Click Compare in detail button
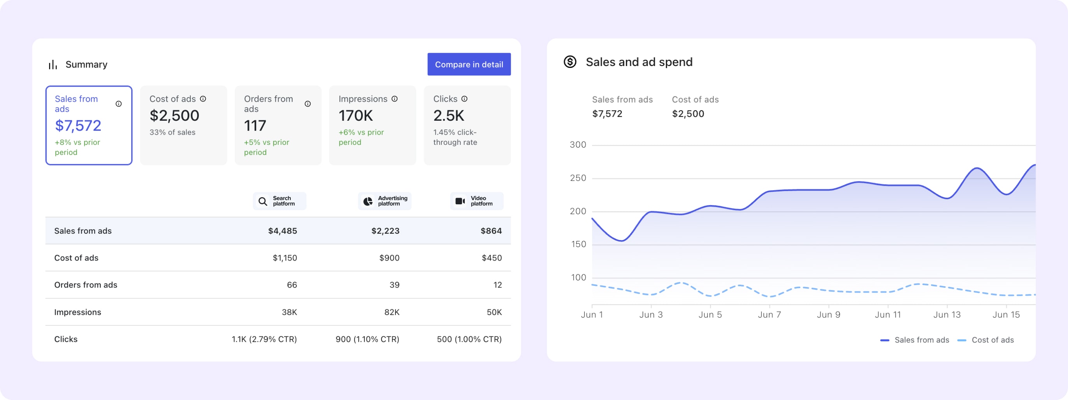Screen dimensions: 1068x400 (469, 64)
